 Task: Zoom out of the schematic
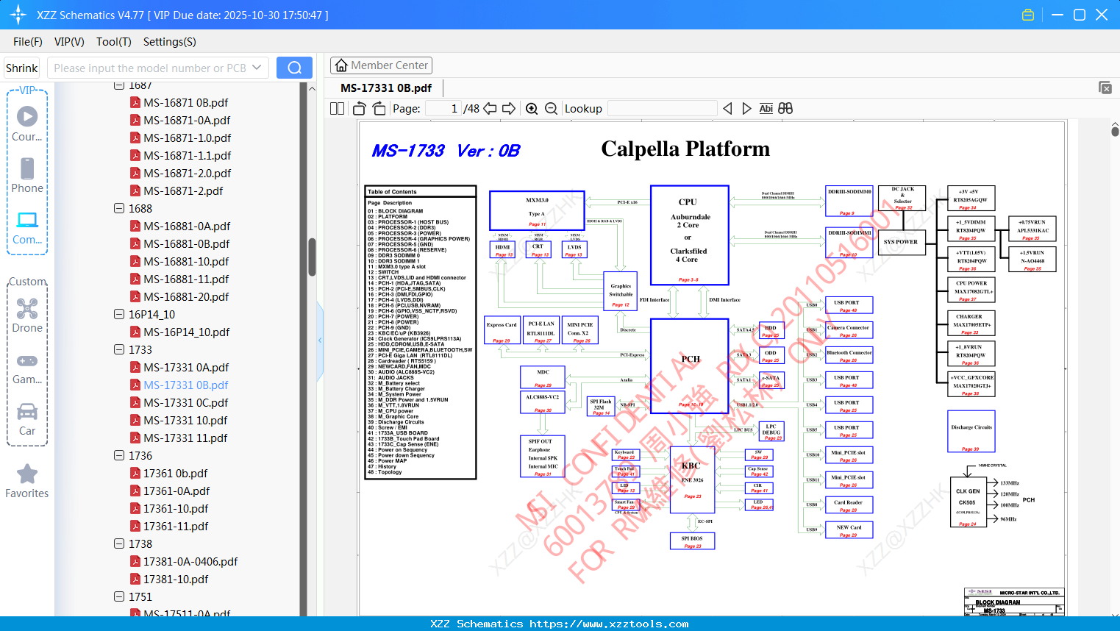click(x=551, y=108)
